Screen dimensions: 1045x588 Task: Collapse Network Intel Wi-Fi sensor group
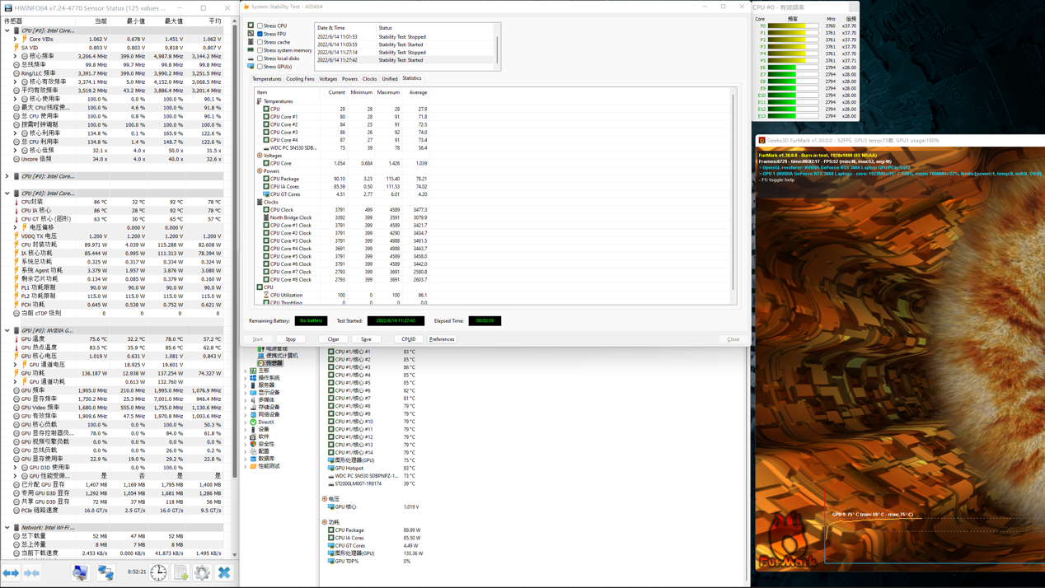(x=7, y=528)
